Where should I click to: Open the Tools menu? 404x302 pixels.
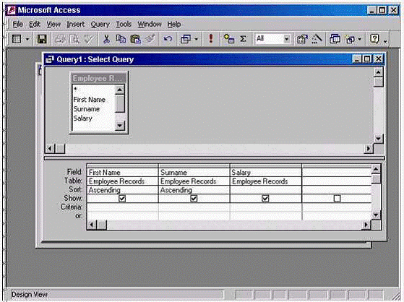pos(124,25)
